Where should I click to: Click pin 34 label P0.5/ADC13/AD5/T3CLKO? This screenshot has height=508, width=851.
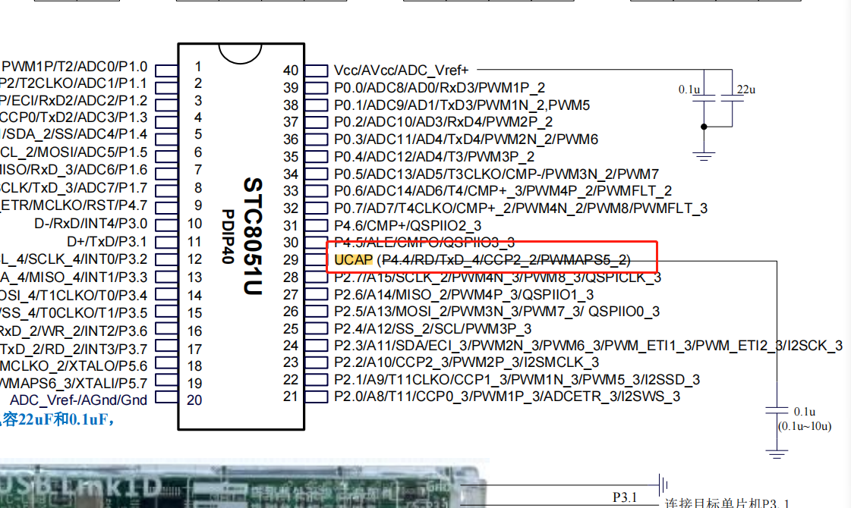(496, 174)
